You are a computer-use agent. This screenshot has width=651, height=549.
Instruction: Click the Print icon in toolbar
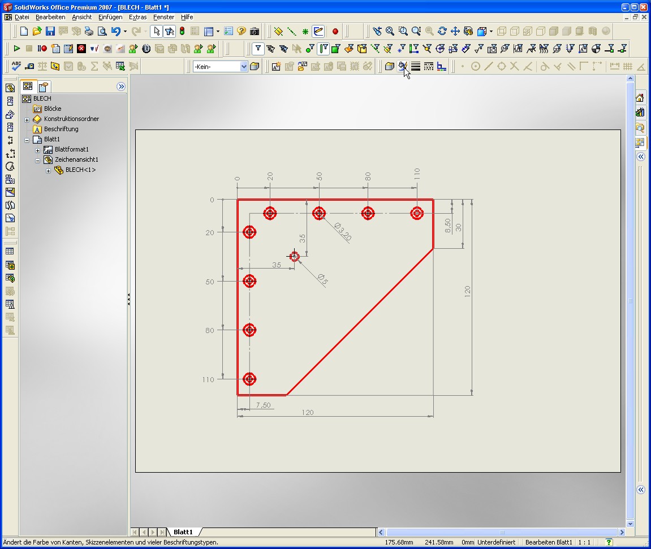click(x=89, y=31)
